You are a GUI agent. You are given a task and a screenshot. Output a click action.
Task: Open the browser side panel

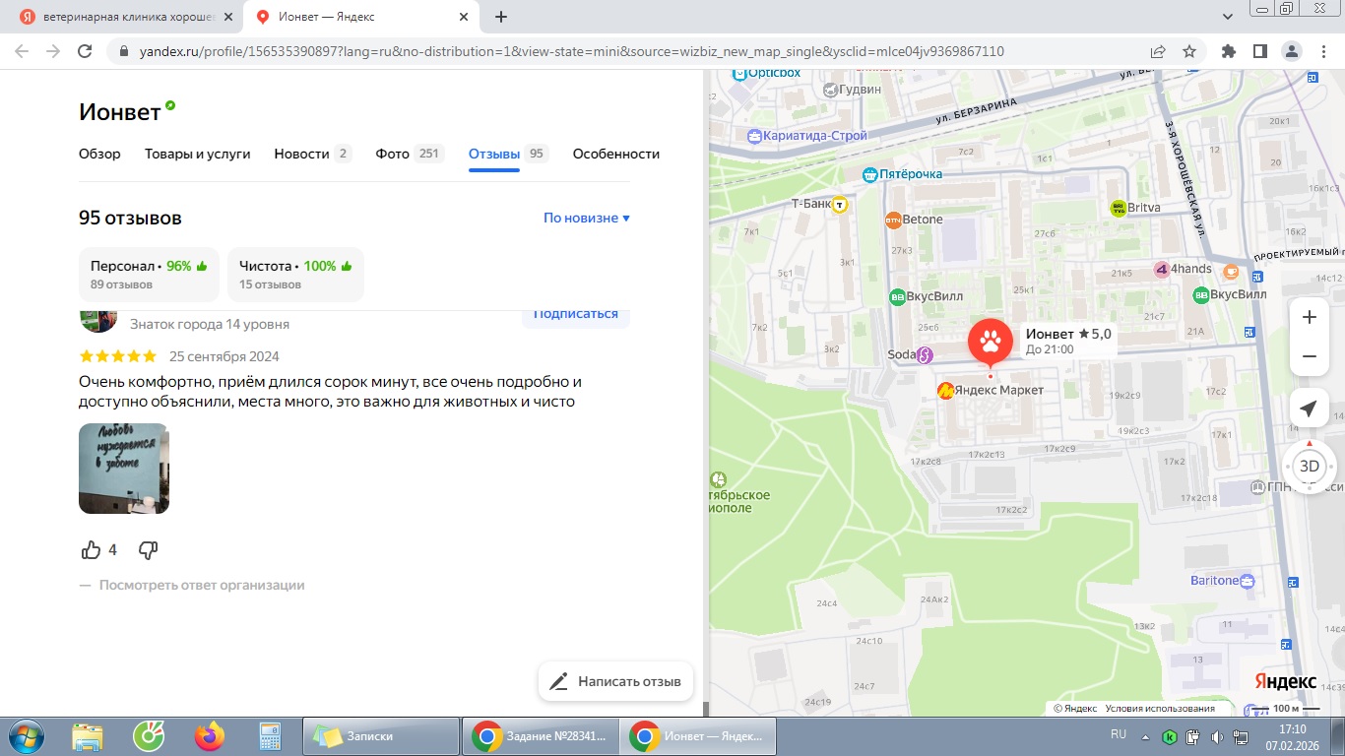click(x=1259, y=51)
